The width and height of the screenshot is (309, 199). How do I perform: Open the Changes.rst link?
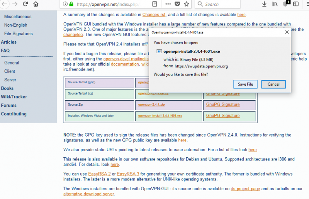point(154,15)
